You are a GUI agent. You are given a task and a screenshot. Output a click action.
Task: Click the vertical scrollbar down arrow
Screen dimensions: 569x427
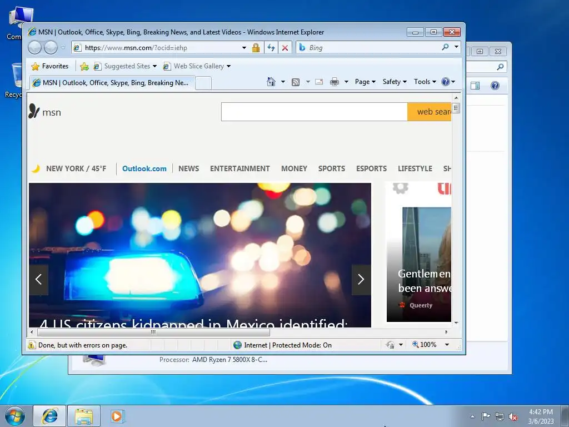456,322
